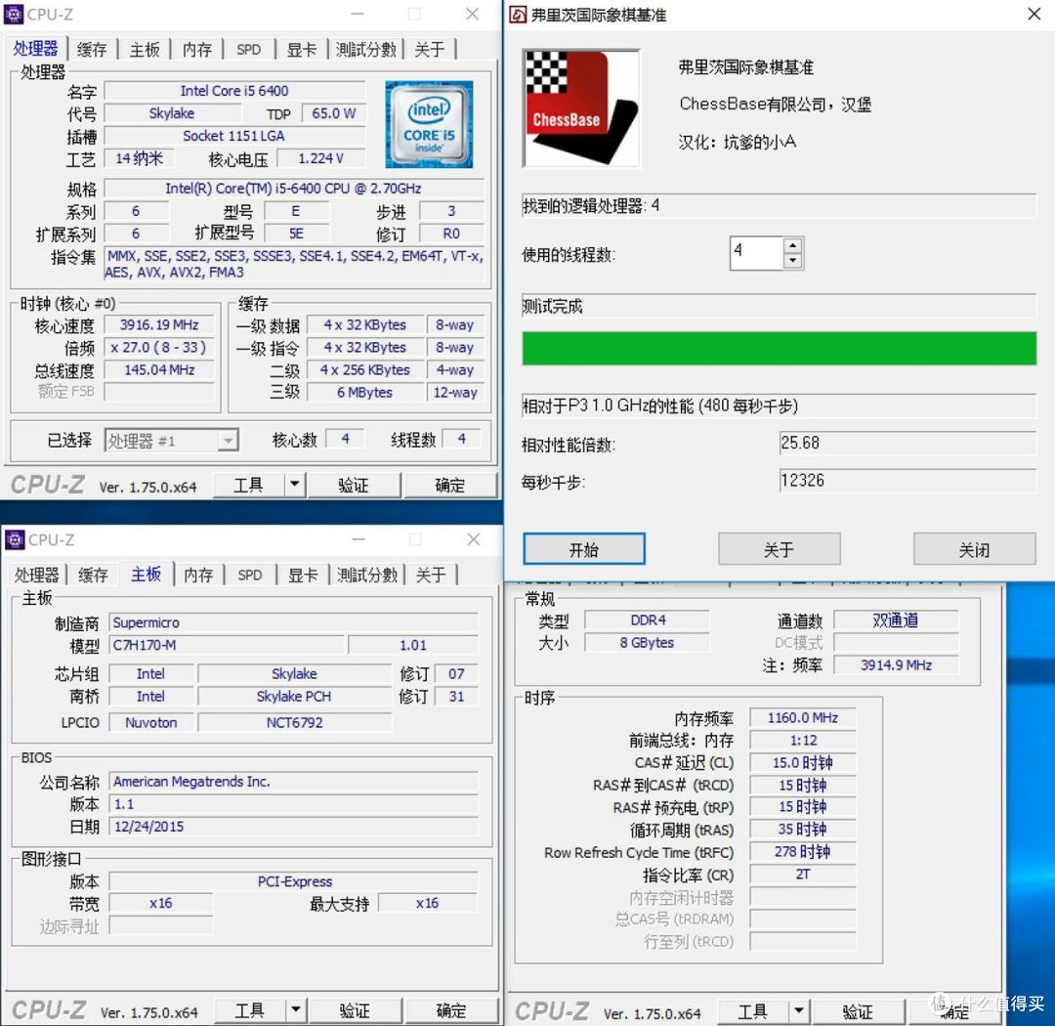Screen dimensions: 1055x1026
Task: Click American Megatrends Inc. BIOS field
Action: [x=293, y=782]
